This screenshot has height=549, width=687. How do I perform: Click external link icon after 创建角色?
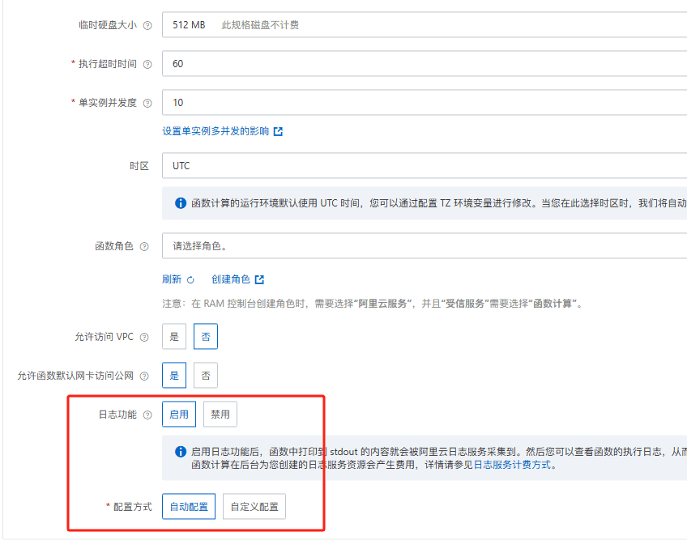click(259, 279)
